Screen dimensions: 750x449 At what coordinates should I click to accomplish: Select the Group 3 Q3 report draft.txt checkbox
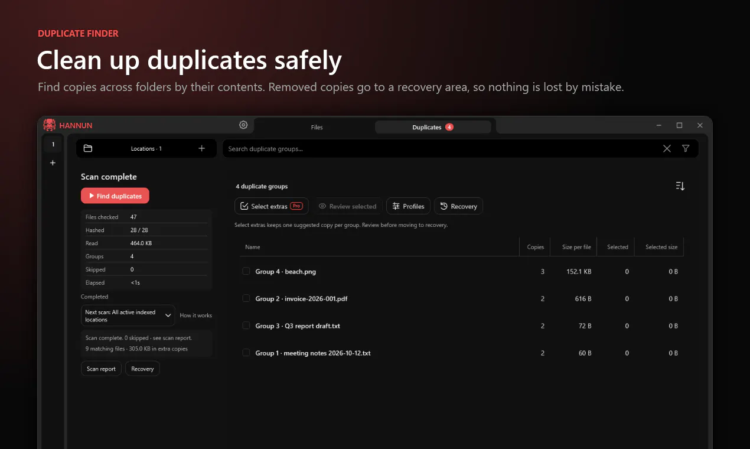pos(246,326)
